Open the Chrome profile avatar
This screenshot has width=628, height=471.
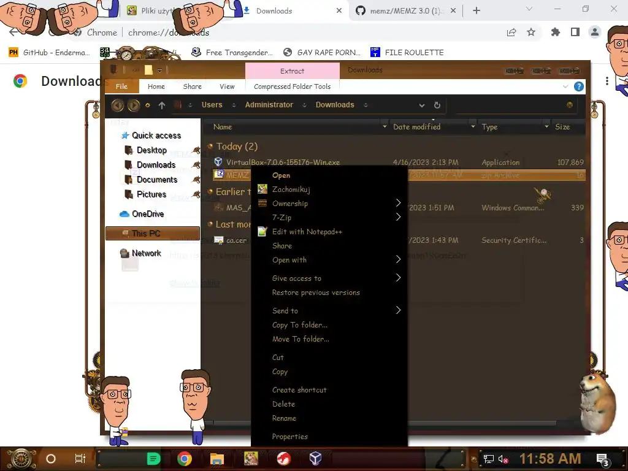pyautogui.click(x=595, y=33)
